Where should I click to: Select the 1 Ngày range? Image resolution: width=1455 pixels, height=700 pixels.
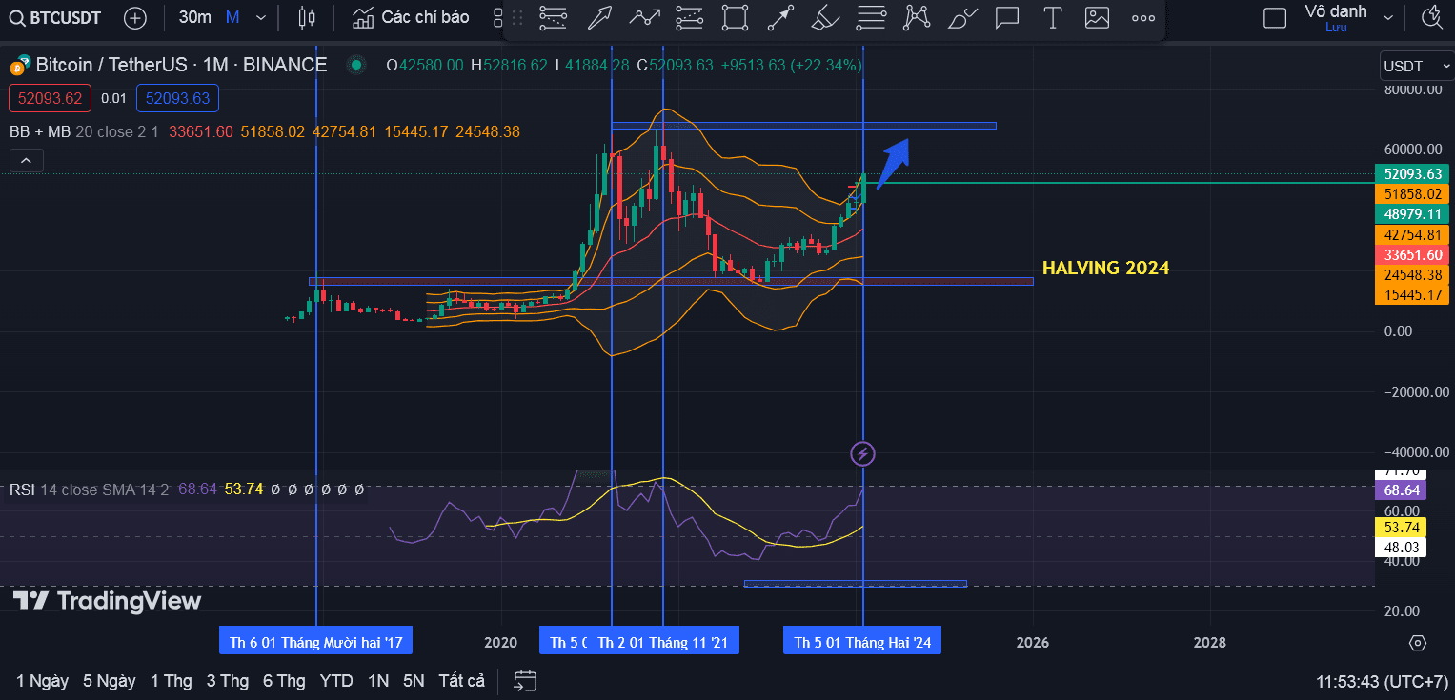(42, 681)
